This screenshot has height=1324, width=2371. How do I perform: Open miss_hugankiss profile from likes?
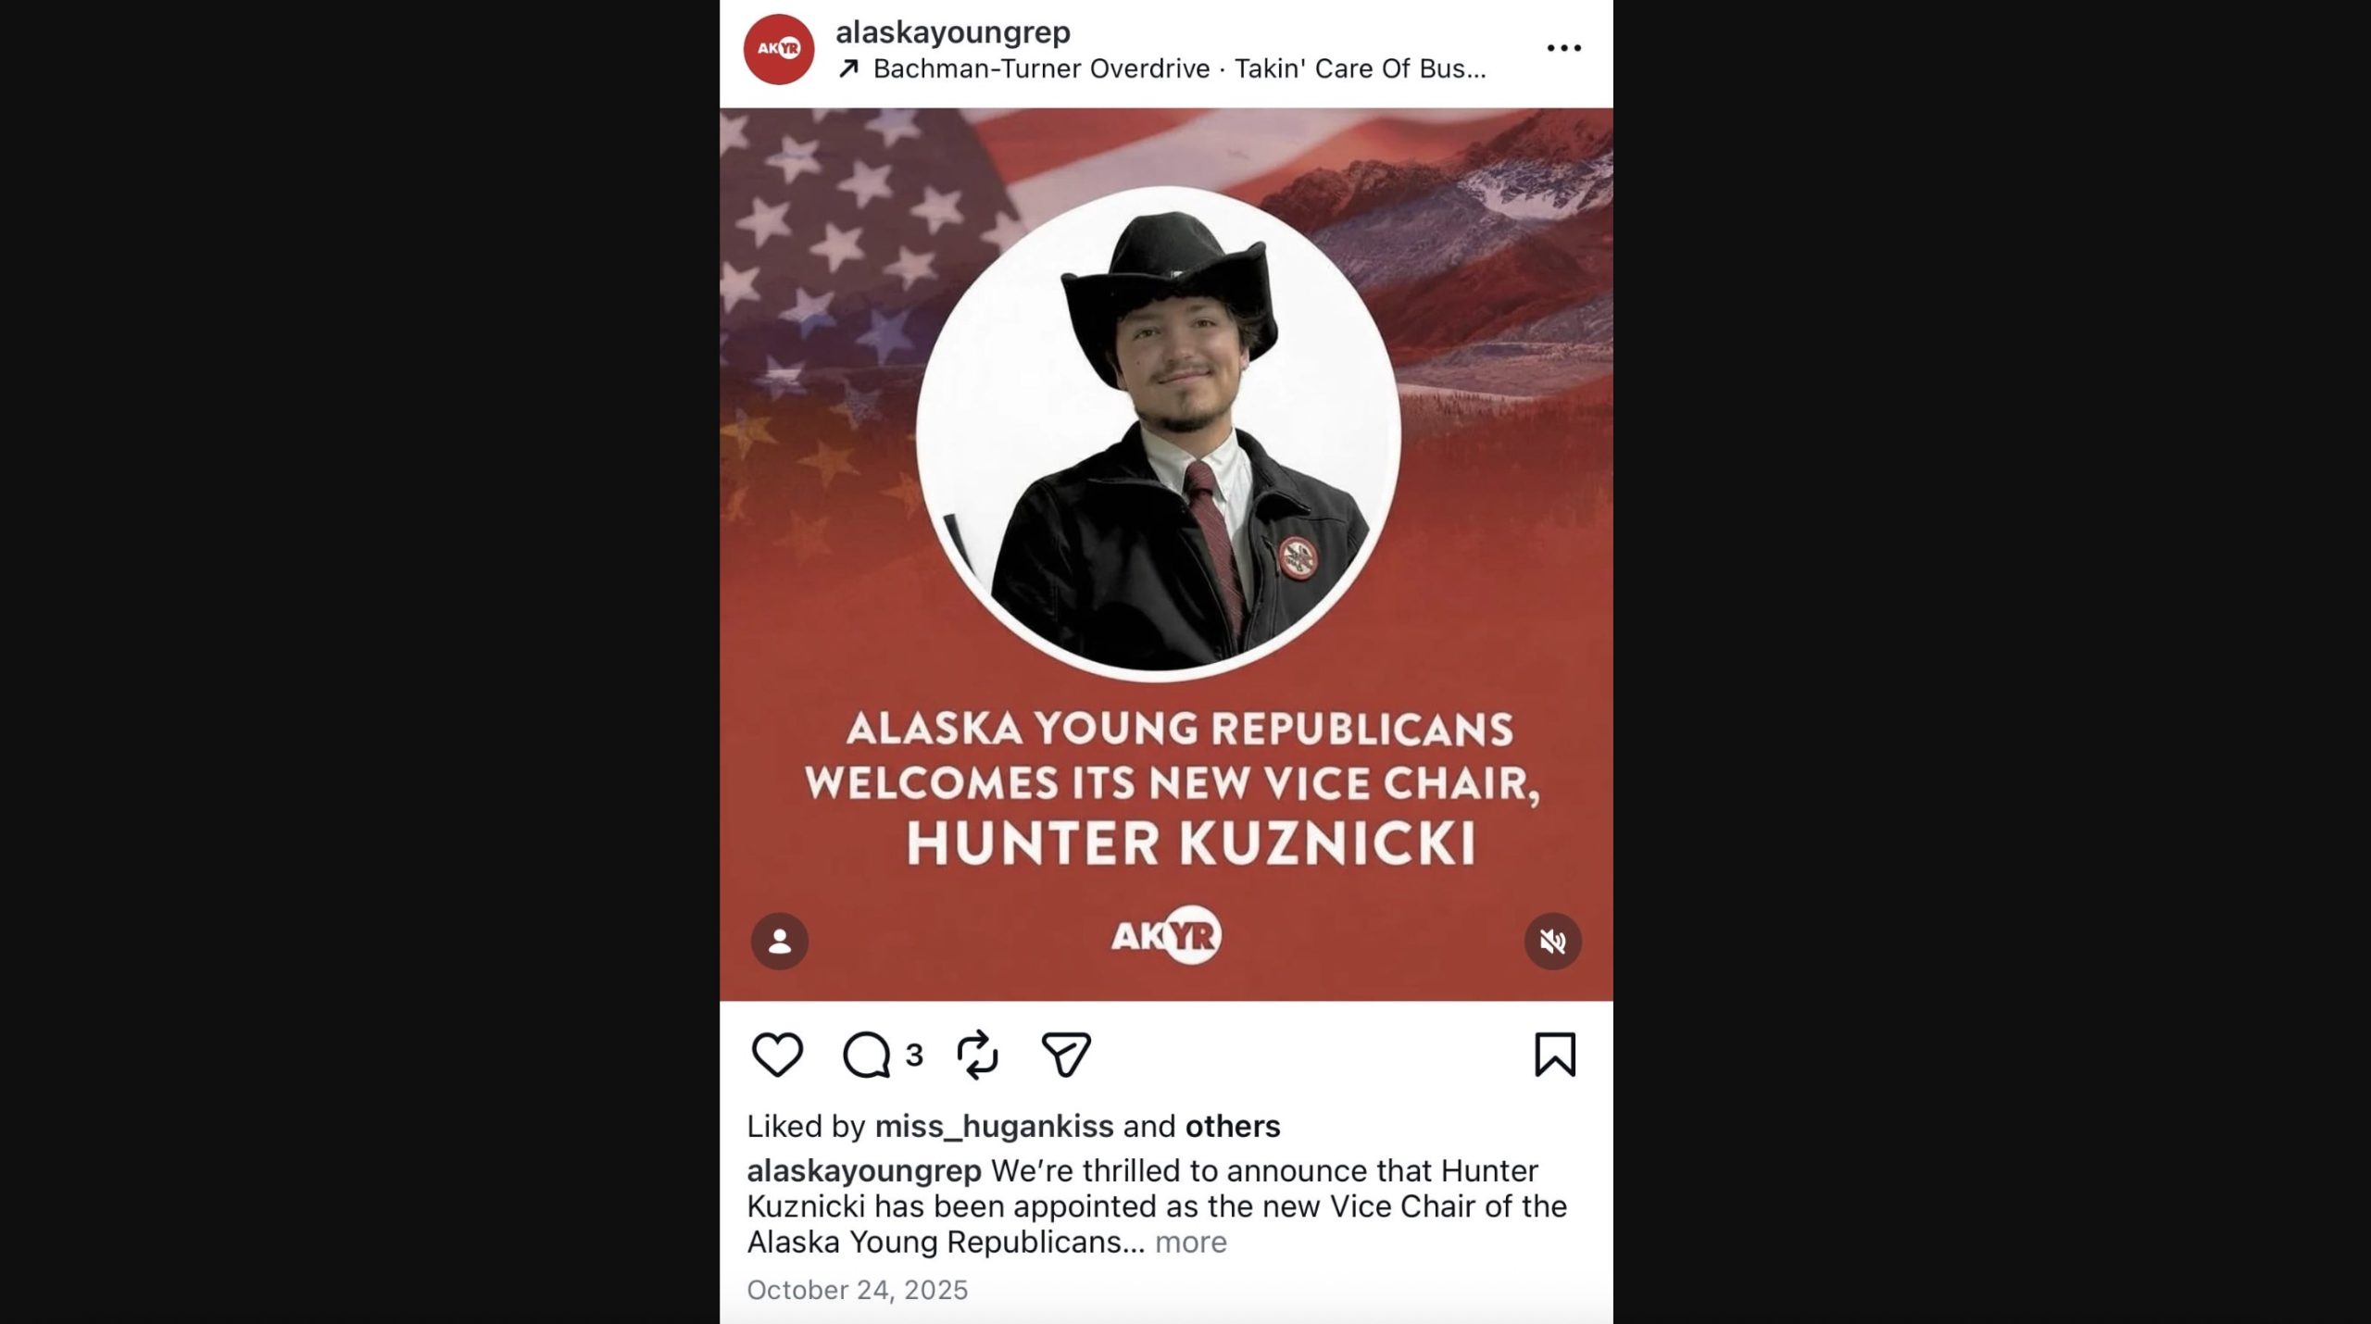994,1126
